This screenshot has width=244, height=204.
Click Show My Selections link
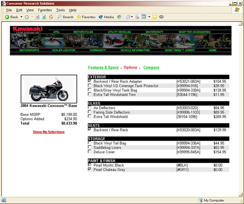pos(49,132)
